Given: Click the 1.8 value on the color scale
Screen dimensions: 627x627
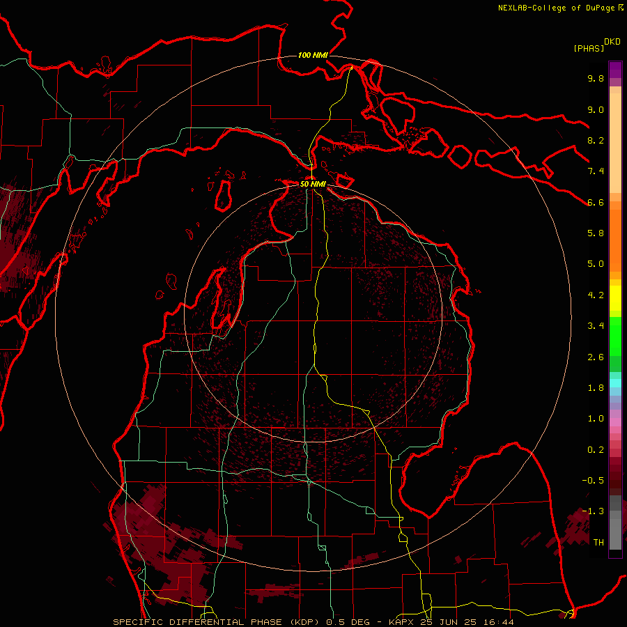Looking at the screenshot, I should (596, 388).
